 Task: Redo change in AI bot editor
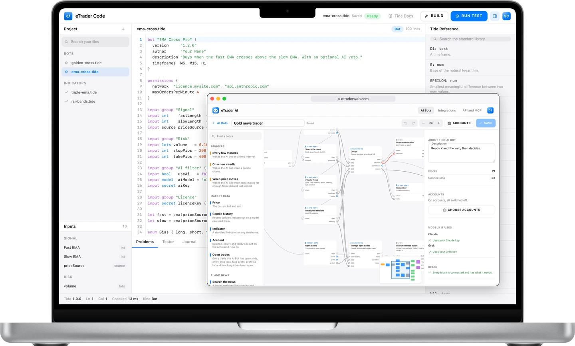(x=414, y=123)
